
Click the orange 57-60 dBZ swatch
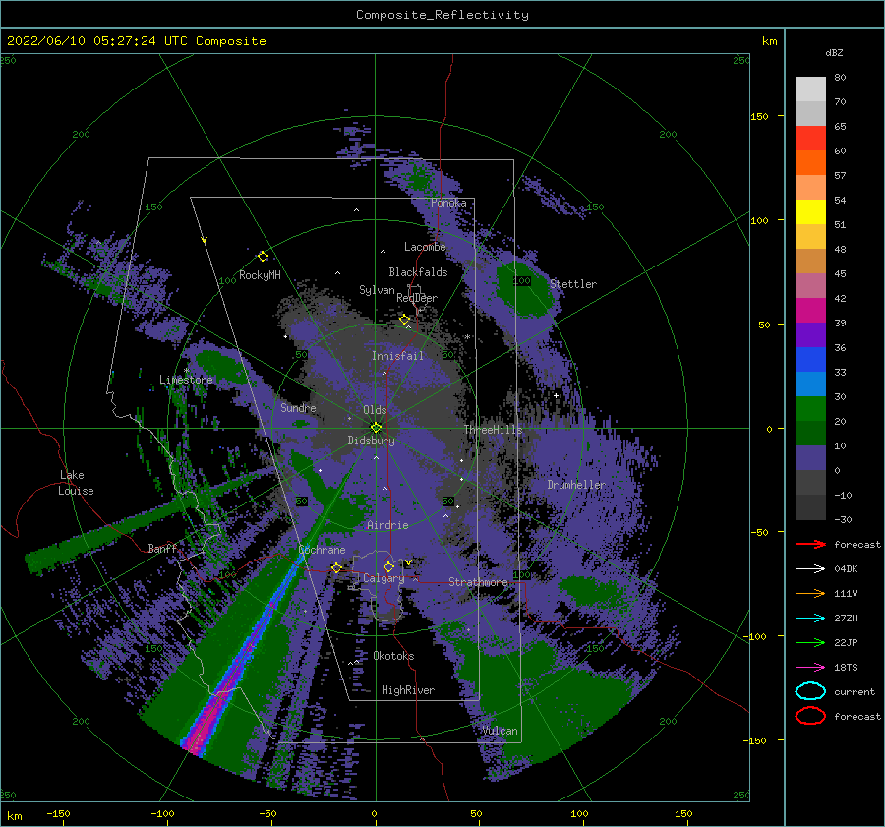pos(810,163)
